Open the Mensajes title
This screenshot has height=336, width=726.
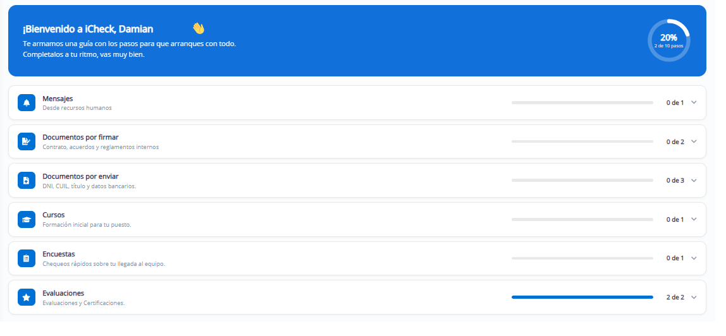pos(58,99)
